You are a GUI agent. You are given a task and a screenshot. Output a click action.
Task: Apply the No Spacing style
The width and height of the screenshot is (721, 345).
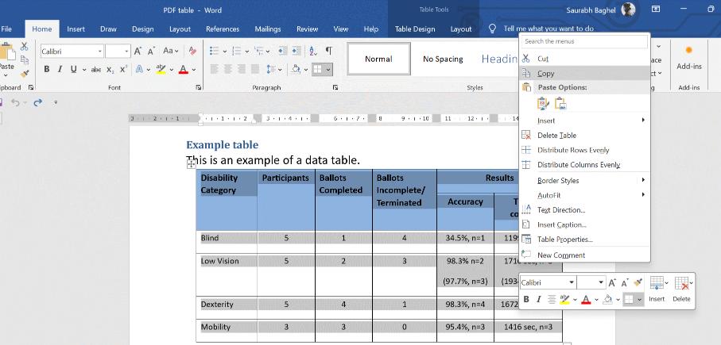coord(443,59)
